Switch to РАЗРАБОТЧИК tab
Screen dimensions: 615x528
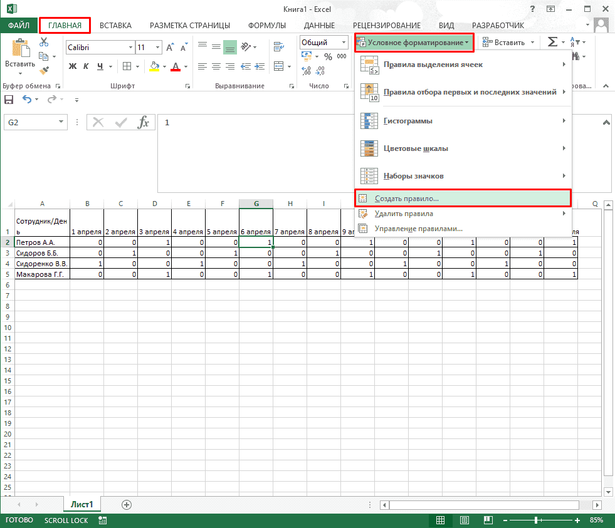[x=498, y=26]
